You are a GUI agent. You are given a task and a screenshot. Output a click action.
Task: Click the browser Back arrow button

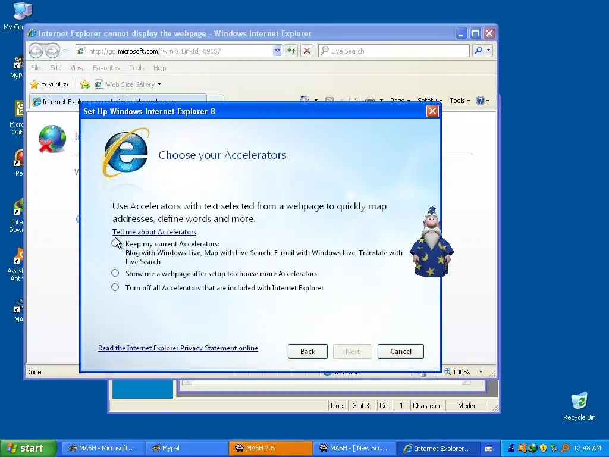[x=36, y=51]
